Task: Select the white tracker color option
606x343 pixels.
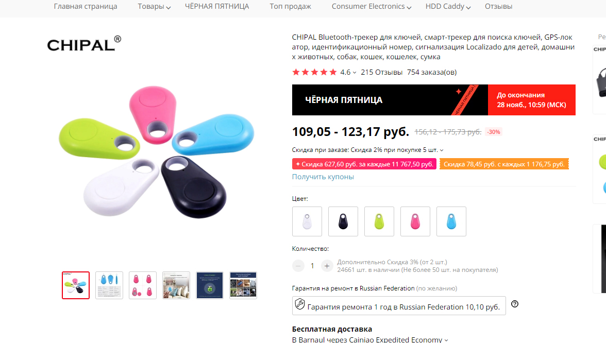Action: tap(307, 221)
